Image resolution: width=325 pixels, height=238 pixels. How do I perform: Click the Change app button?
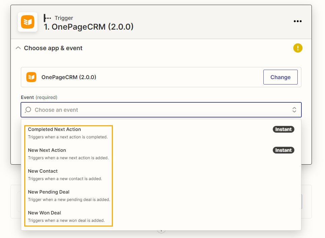click(281, 77)
